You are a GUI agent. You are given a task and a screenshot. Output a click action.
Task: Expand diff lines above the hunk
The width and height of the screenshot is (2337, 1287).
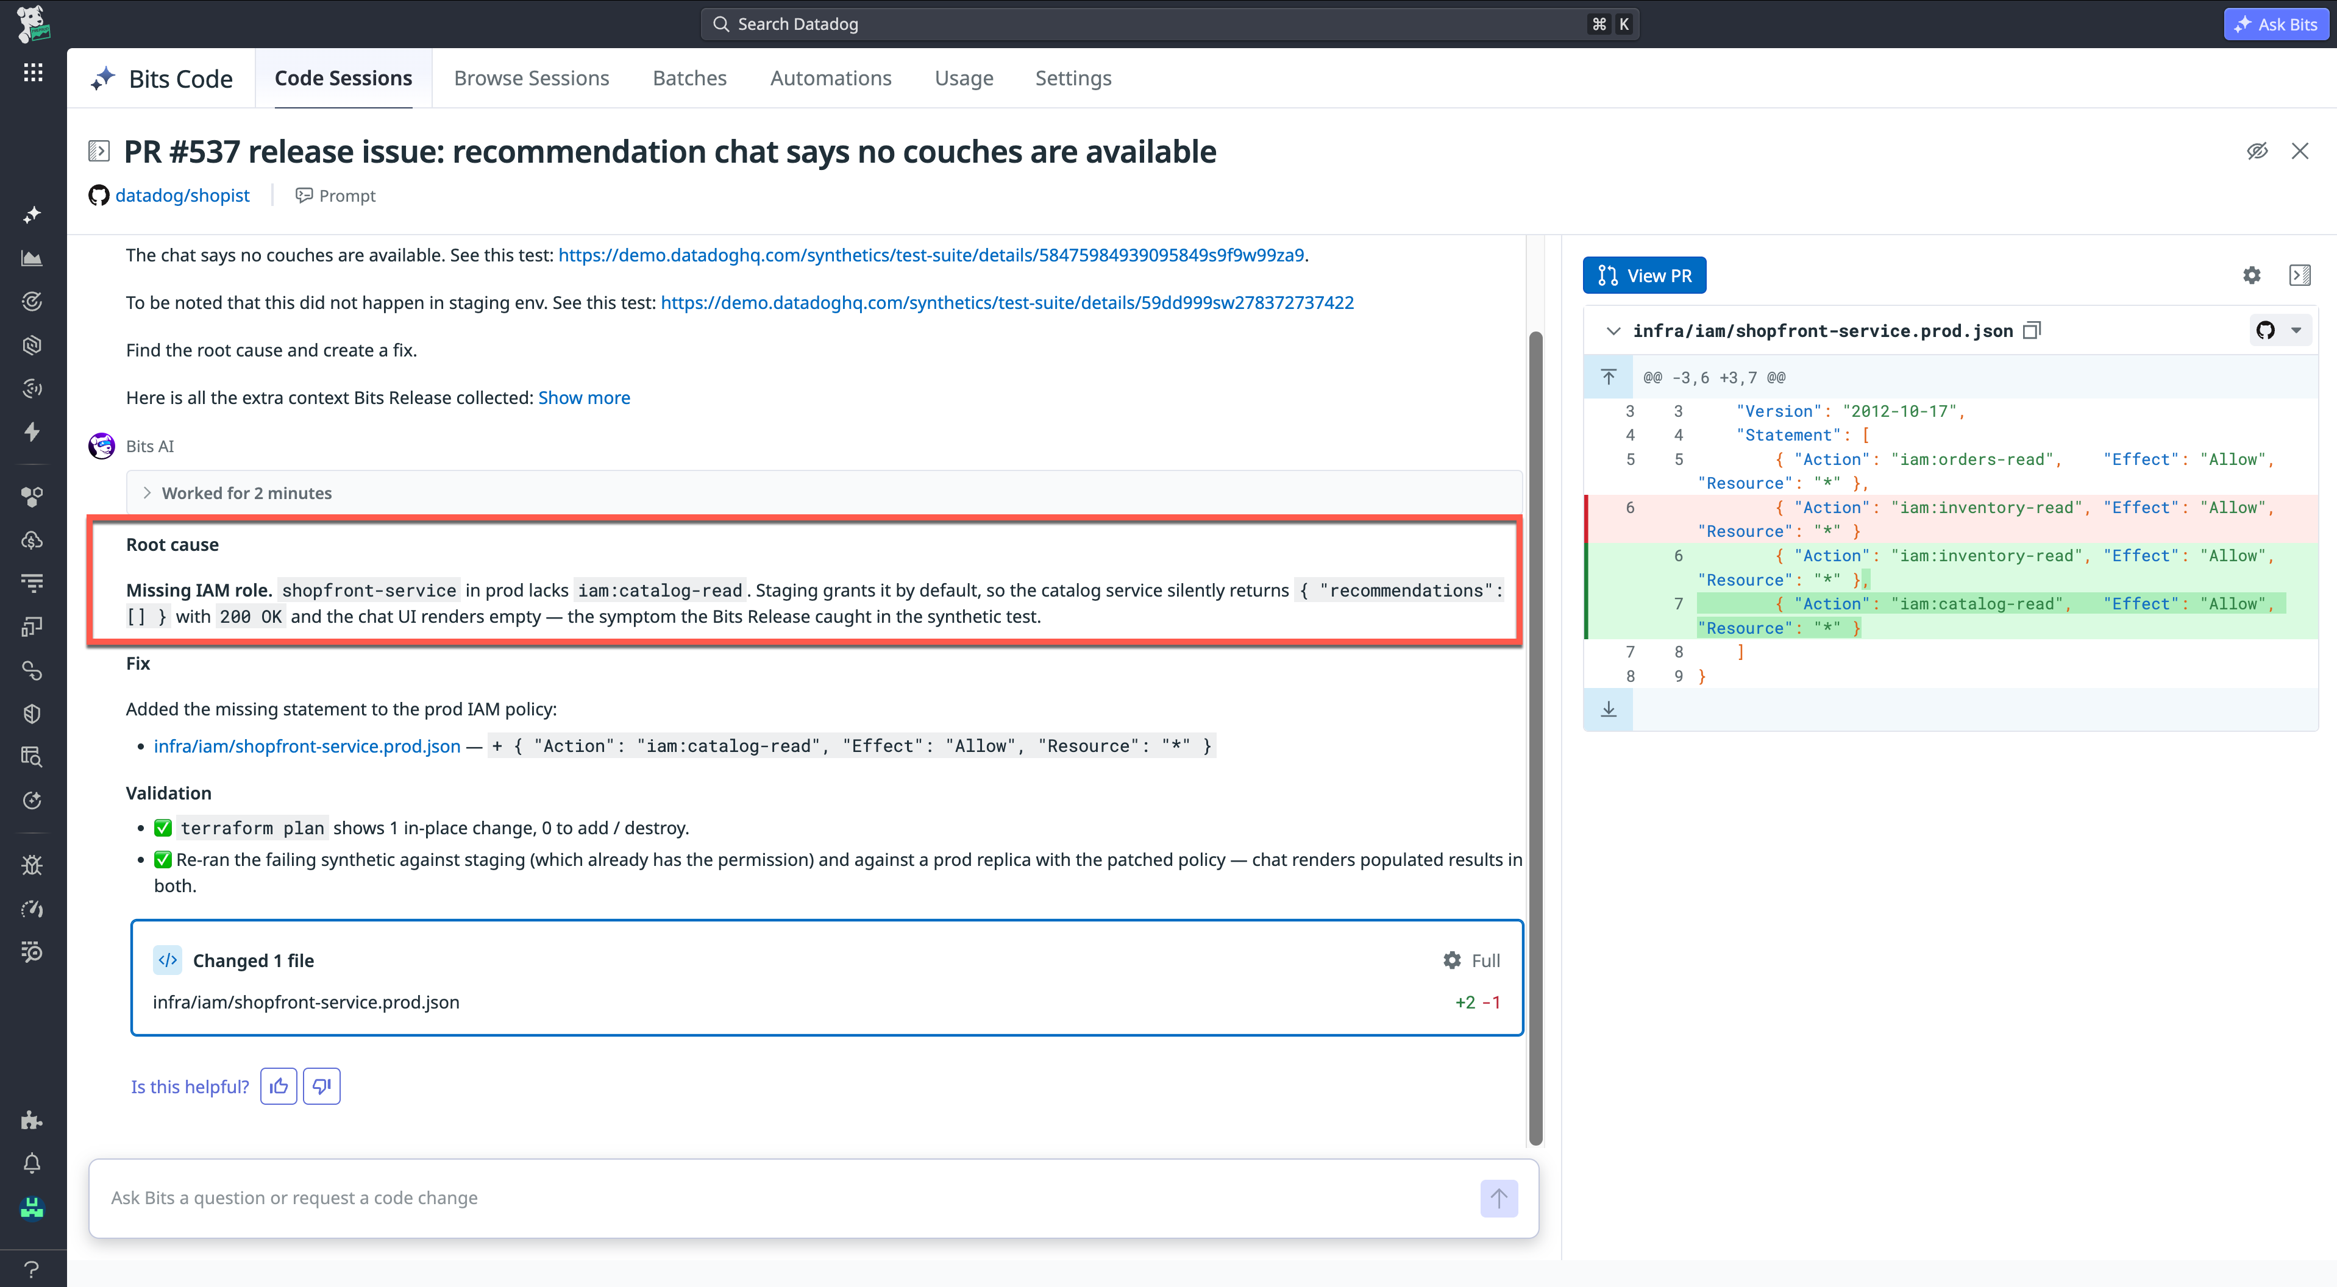(x=1609, y=377)
